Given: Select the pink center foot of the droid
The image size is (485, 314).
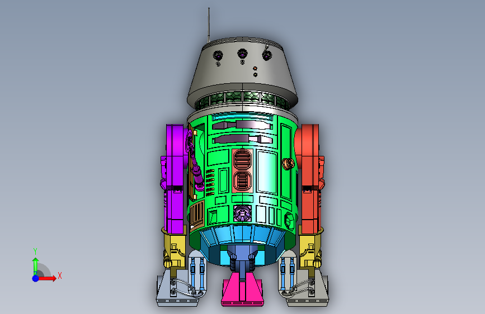Looking at the screenshot, I should point(242,291).
